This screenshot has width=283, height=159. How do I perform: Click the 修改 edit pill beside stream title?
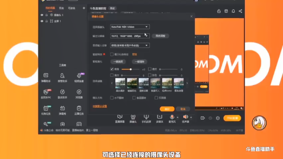point(112,8)
